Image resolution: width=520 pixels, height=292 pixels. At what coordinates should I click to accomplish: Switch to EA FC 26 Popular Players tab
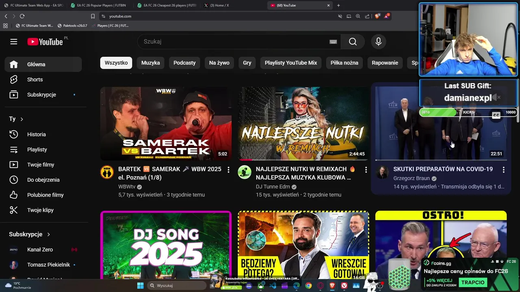tap(99, 5)
